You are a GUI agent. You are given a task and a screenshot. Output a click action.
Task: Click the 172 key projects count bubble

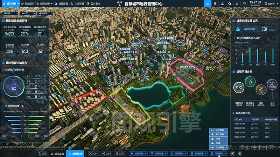pyautogui.click(x=250, y=82)
